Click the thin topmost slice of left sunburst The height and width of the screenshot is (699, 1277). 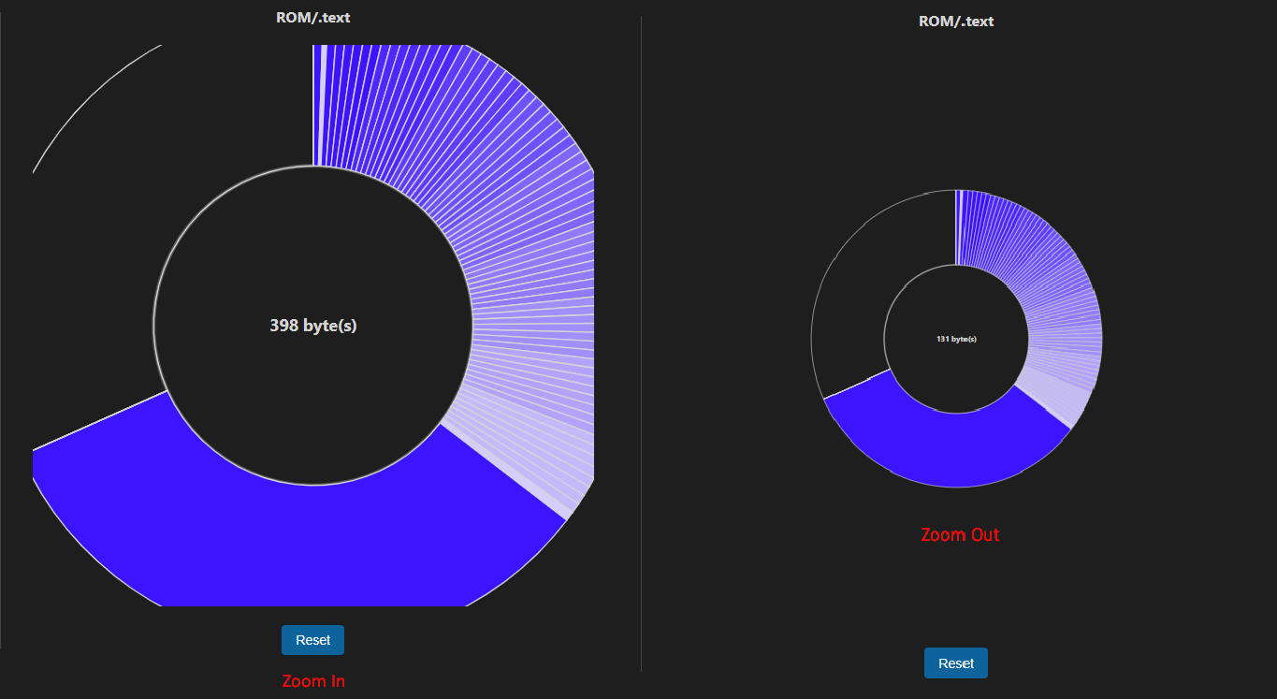coord(318,94)
